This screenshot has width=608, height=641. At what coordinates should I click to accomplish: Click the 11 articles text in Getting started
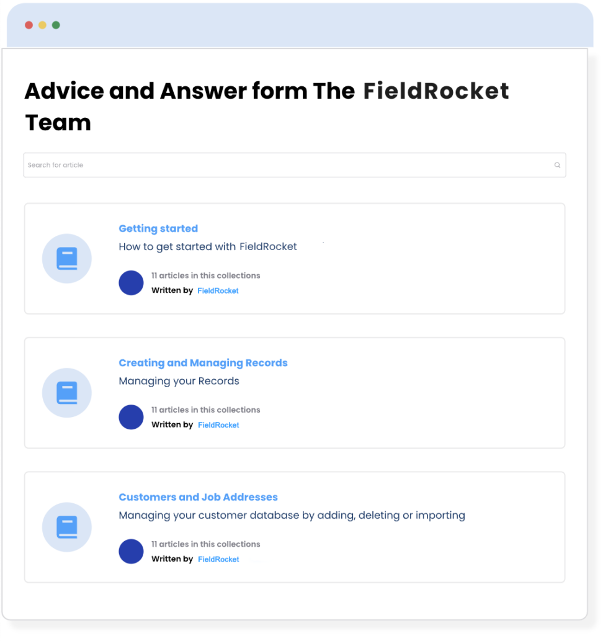pyautogui.click(x=206, y=276)
